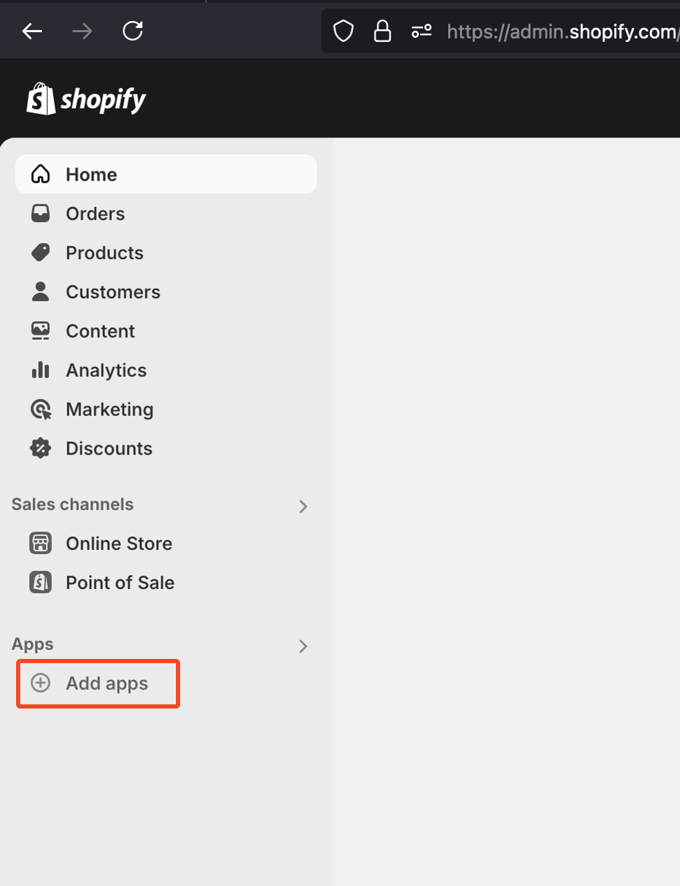680x886 pixels.
Task: Click the Customers person icon
Action: click(x=41, y=292)
